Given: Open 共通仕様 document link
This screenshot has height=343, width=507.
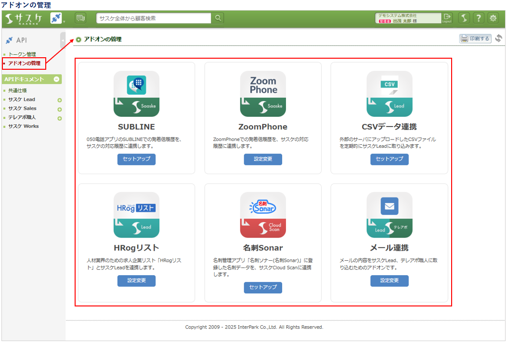Looking at the screenshot, I should pyautogui.click(x=17, y=91).
